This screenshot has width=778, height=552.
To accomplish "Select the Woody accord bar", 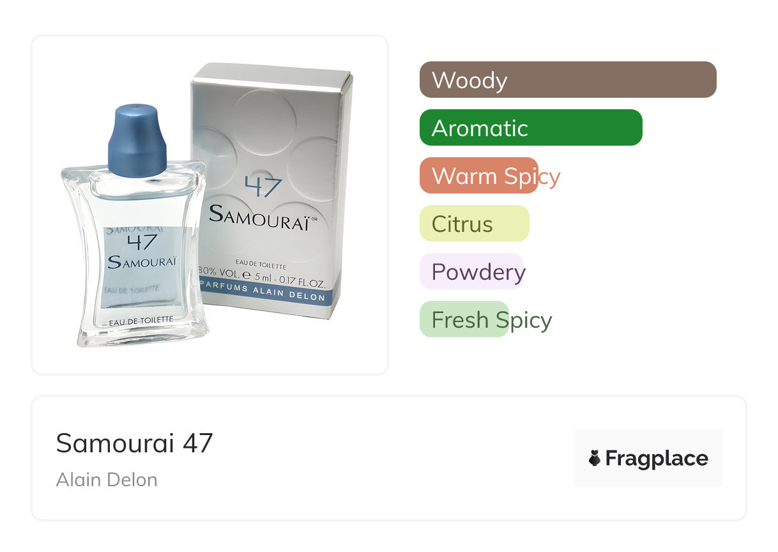I will coord(568,80).
